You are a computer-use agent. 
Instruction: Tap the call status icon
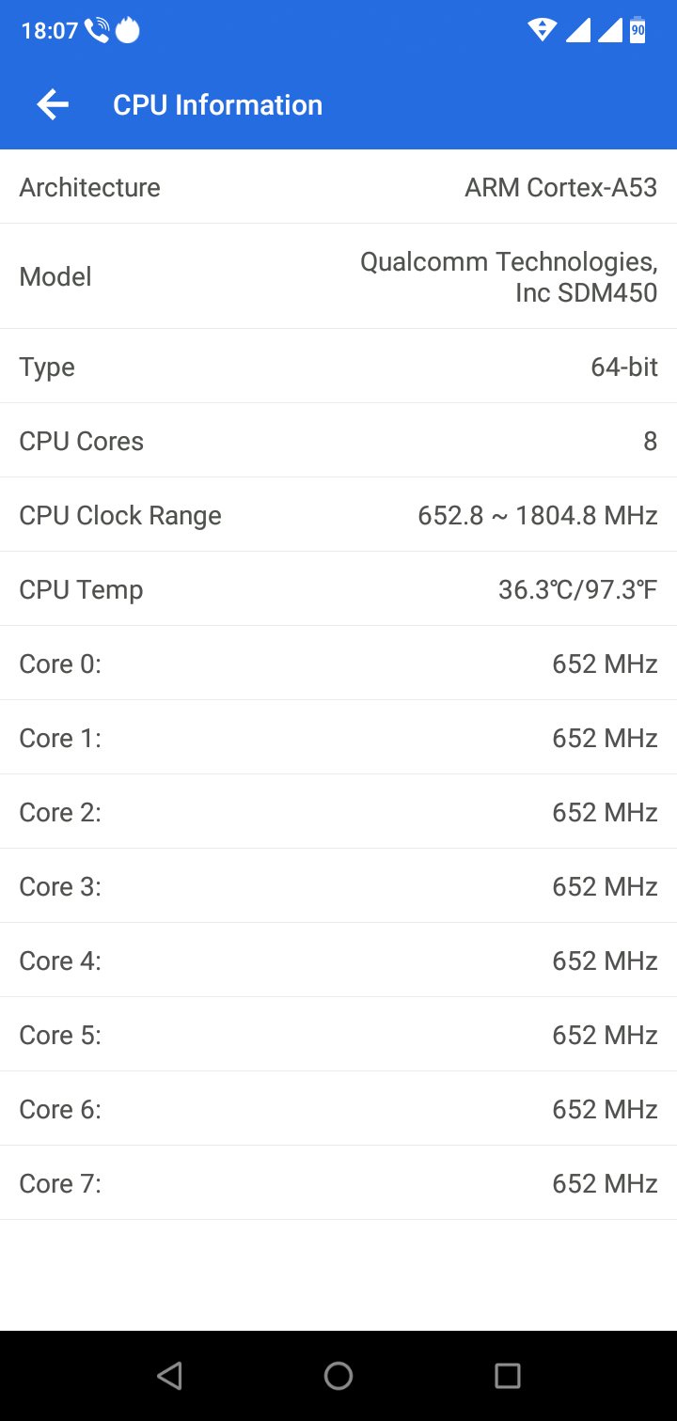[x=97, y=31]
